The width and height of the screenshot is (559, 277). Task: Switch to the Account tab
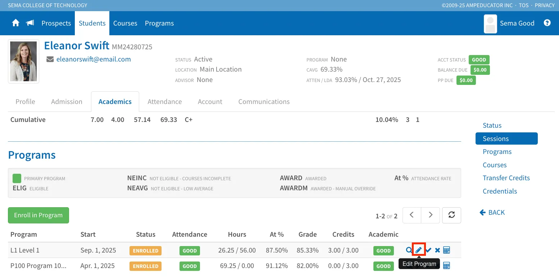point(210,101)
